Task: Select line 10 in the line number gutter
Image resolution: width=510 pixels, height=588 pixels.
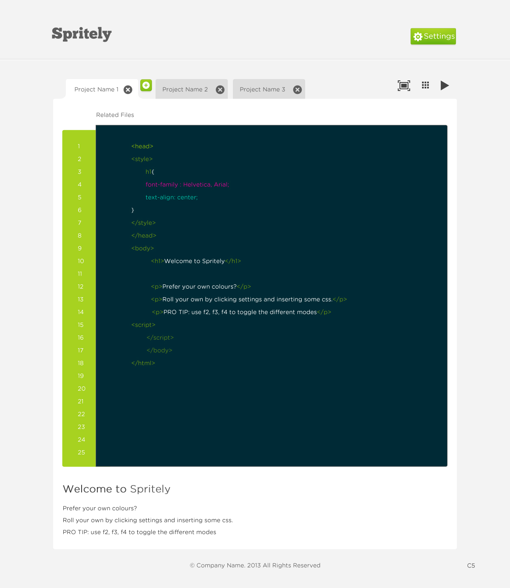Action: click(81, 261)
